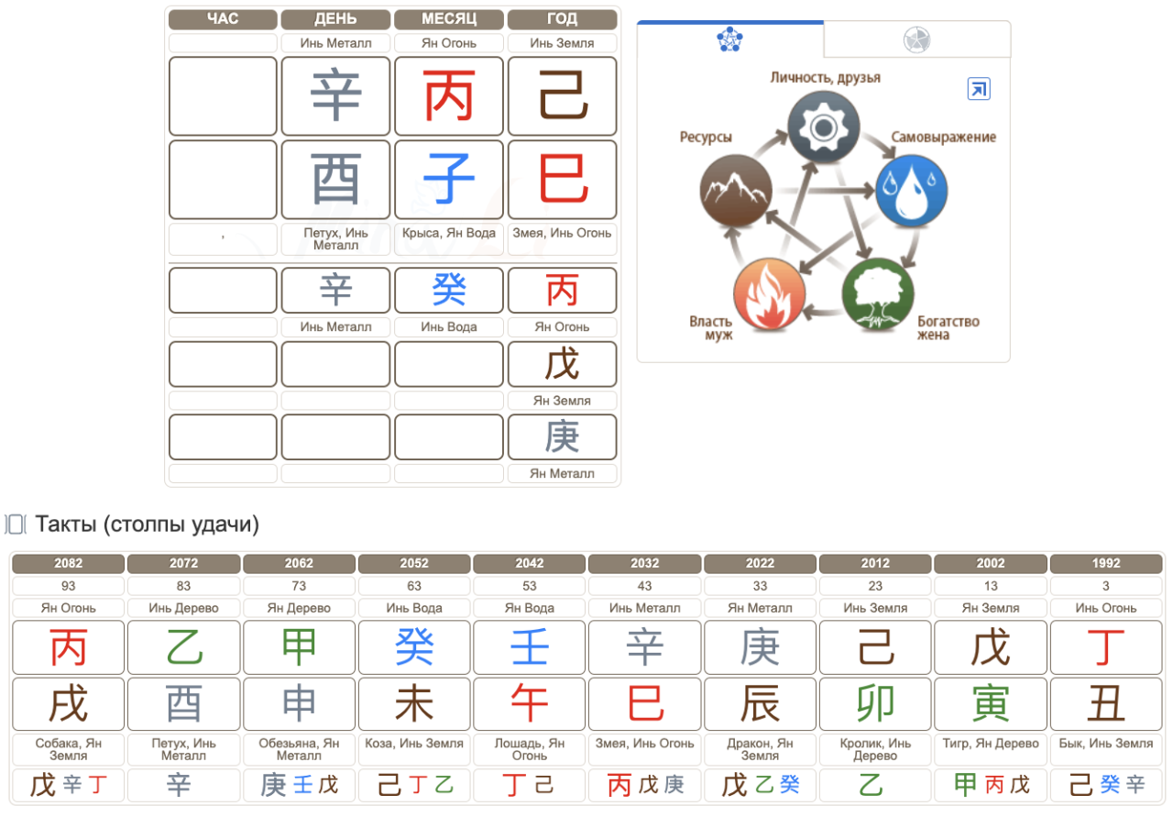Switch to the gray pie chart tab
Image resolution: width=1173 pixels, height=817 pixels.
point(916,39)
